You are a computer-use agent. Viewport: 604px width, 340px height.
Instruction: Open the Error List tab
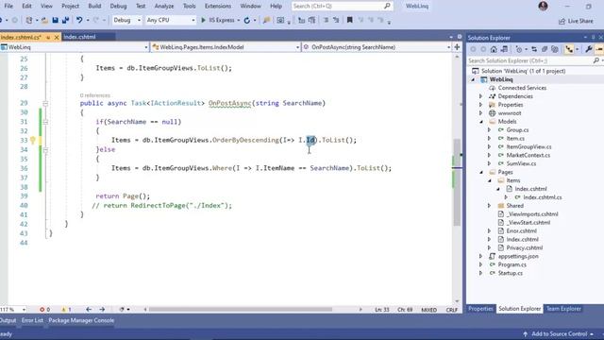(x=32, y=320)
